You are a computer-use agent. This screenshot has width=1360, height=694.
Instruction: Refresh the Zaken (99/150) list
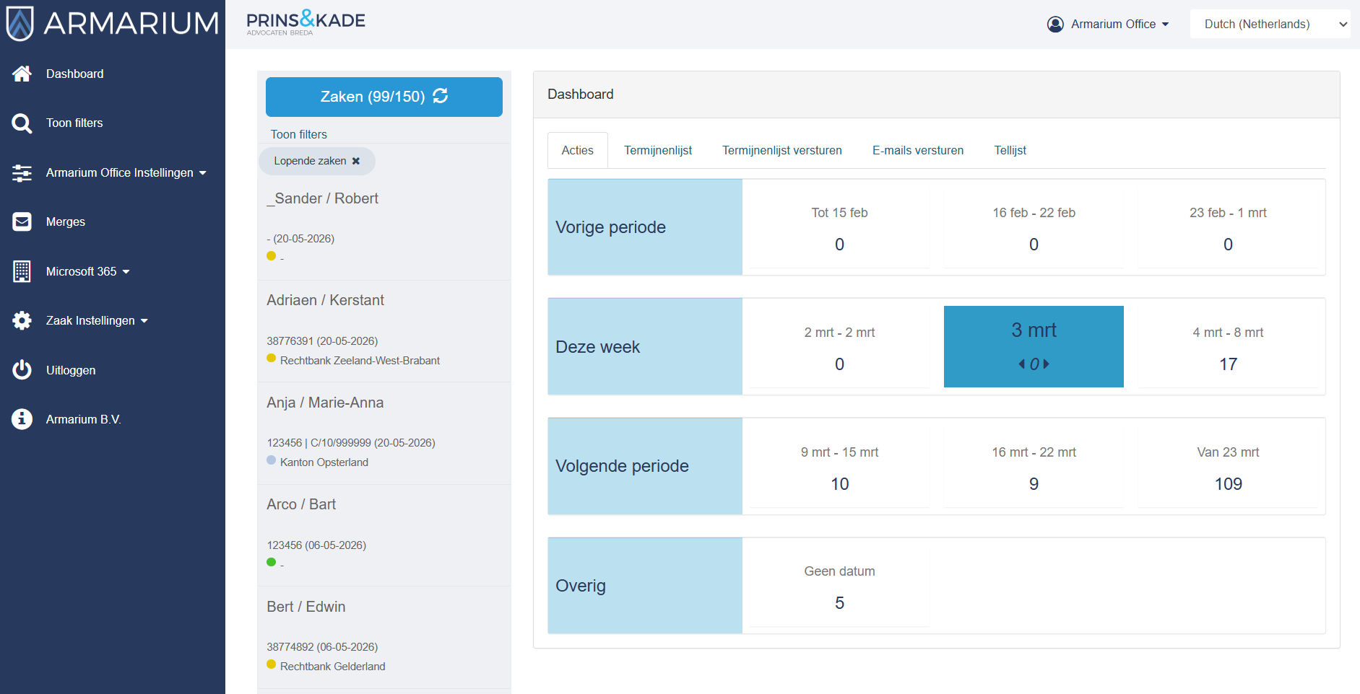click(441, 96)
